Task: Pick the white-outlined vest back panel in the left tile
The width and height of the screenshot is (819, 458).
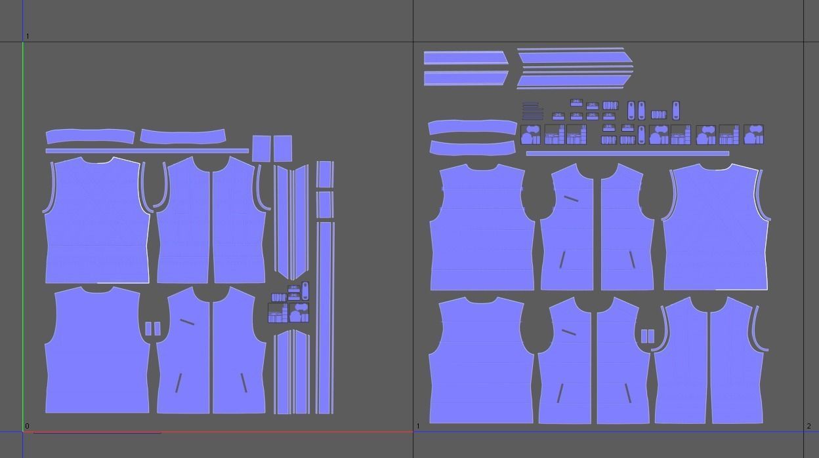Action: [97, 223]
